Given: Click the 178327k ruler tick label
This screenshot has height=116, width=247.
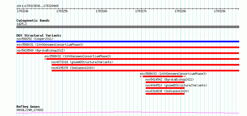Looking at the screenshot, I should pos(141,11).
